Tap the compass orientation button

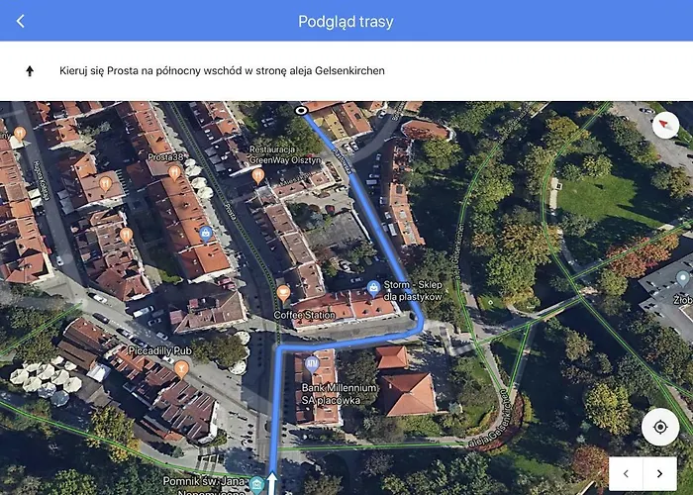pos(665,125)
